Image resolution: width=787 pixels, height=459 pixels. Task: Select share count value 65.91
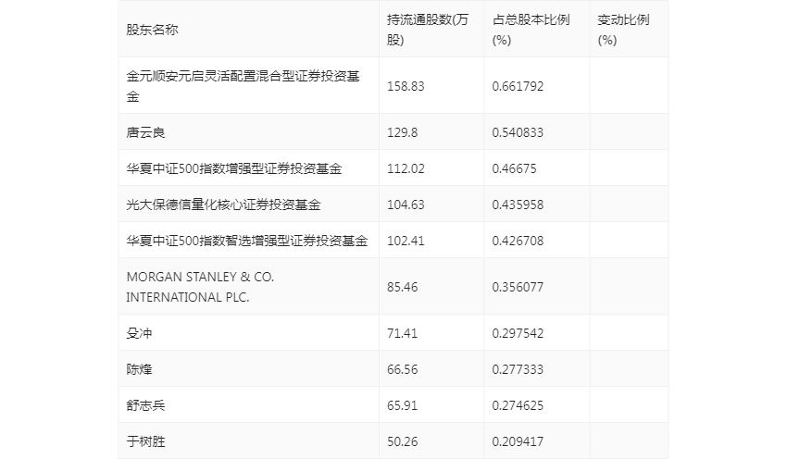pyautogui.click(x=402, y=405)
